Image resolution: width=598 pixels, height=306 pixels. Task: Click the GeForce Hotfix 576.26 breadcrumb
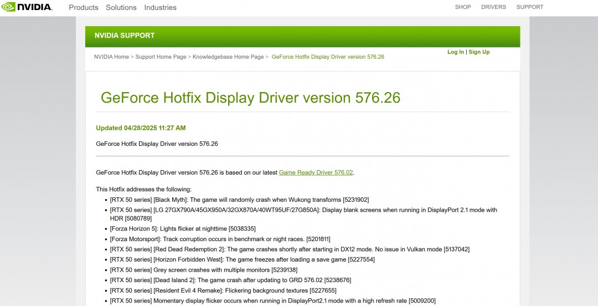pos(328,57)
